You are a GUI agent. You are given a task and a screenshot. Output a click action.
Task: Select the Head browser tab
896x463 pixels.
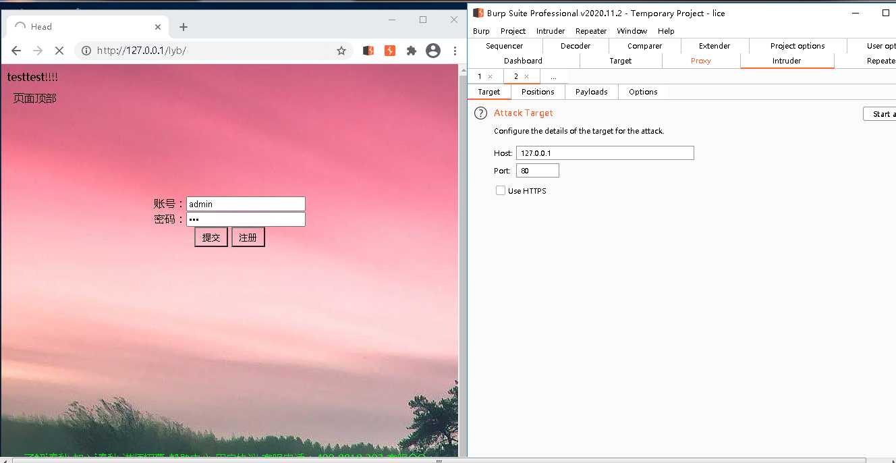point(88,27)
